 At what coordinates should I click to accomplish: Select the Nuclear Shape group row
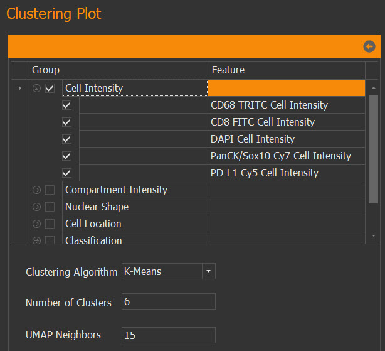pyautogui.click(x=196, y=207)
